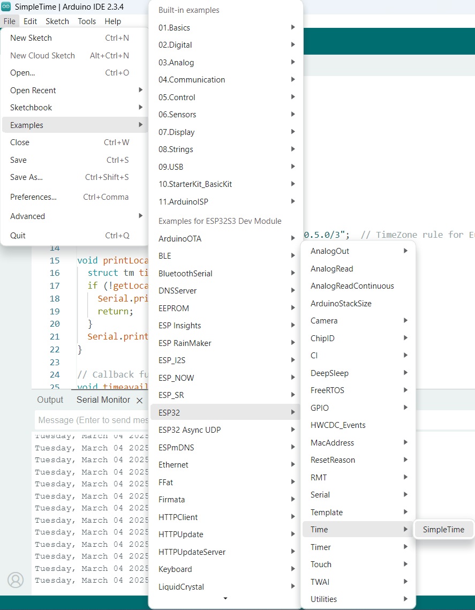Select the AnalogReadContinuous example

click(359, 286)
